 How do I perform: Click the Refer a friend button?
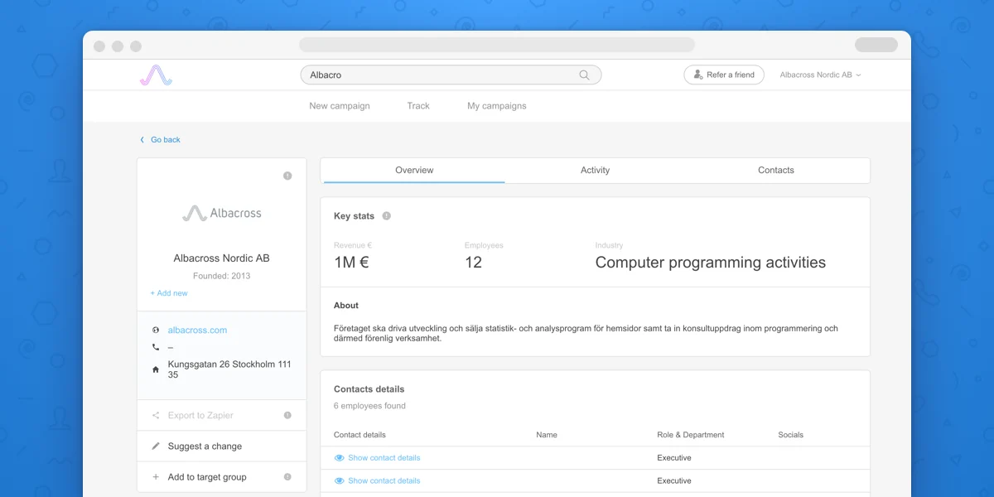[724, 75]
